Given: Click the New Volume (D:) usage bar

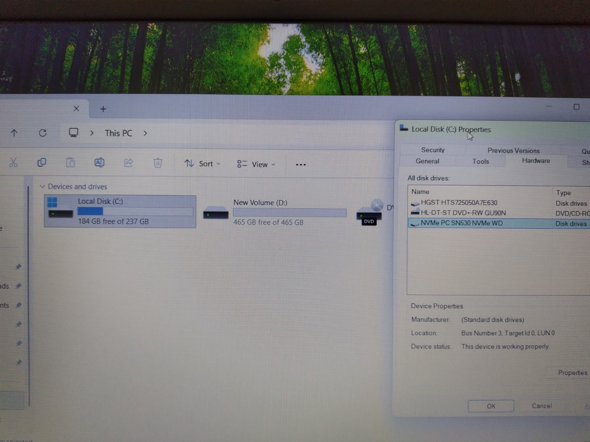Looking at the screenshot, I should [x=290, y=213].
